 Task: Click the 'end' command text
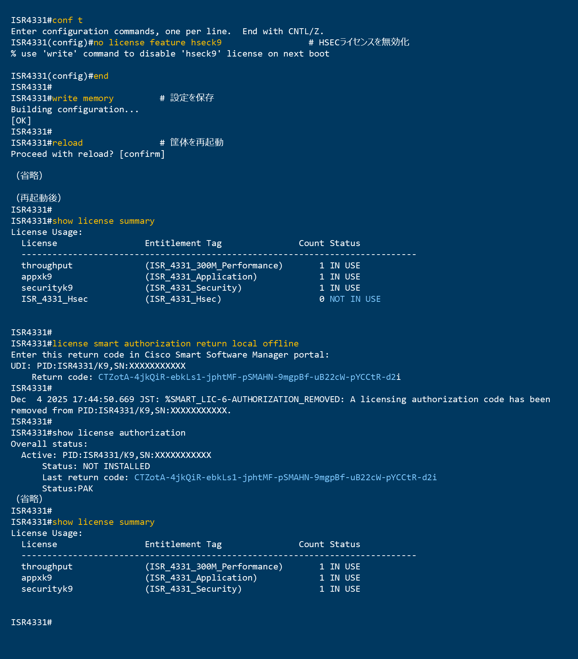pos(101,76)
